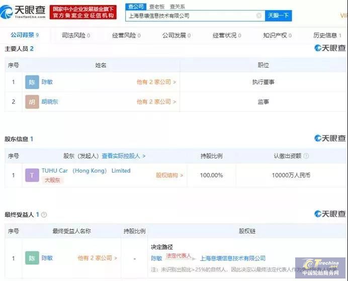Image resolution: width=348 pixels, height=281 pixels.
Task: Open the 经营状况 tab
Action: [x=227, y=35]
